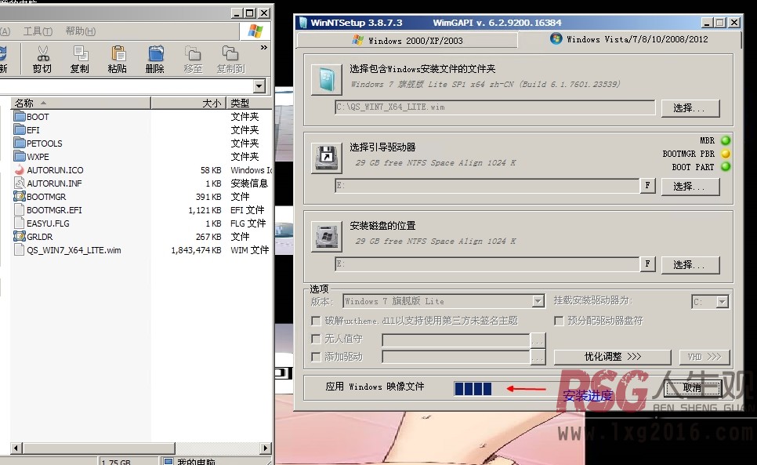This screenshot has width=757, height=465.
Task: Open the Help (帮助) menu
Action: pyautogui.click(x=80, y=31)
